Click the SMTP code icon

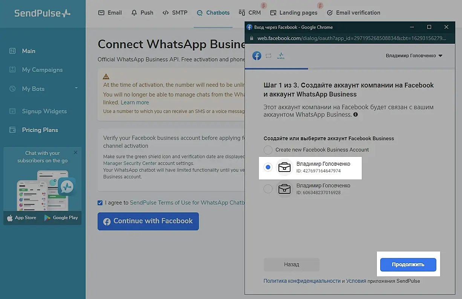click(165, 12)
